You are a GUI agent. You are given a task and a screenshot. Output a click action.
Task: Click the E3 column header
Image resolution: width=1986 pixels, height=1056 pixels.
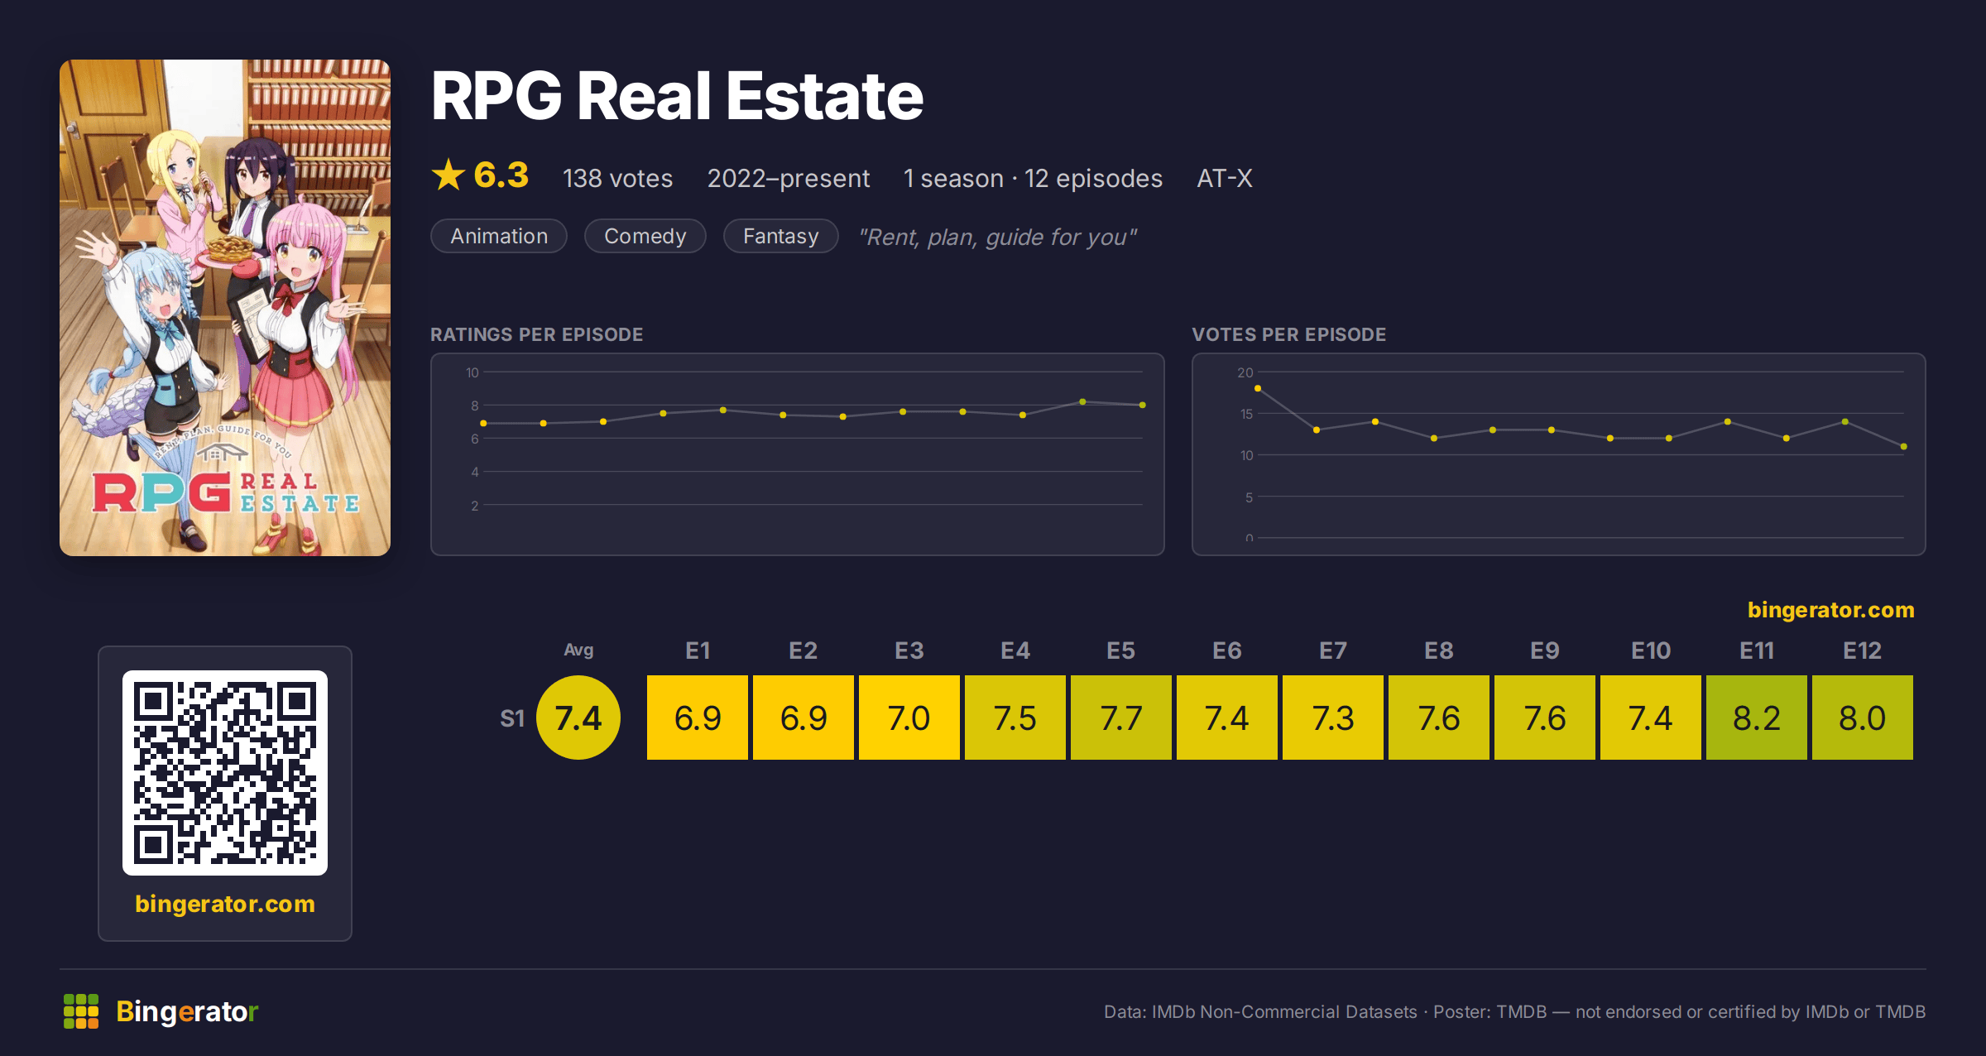pyautogui.click(x=909, y=650)
